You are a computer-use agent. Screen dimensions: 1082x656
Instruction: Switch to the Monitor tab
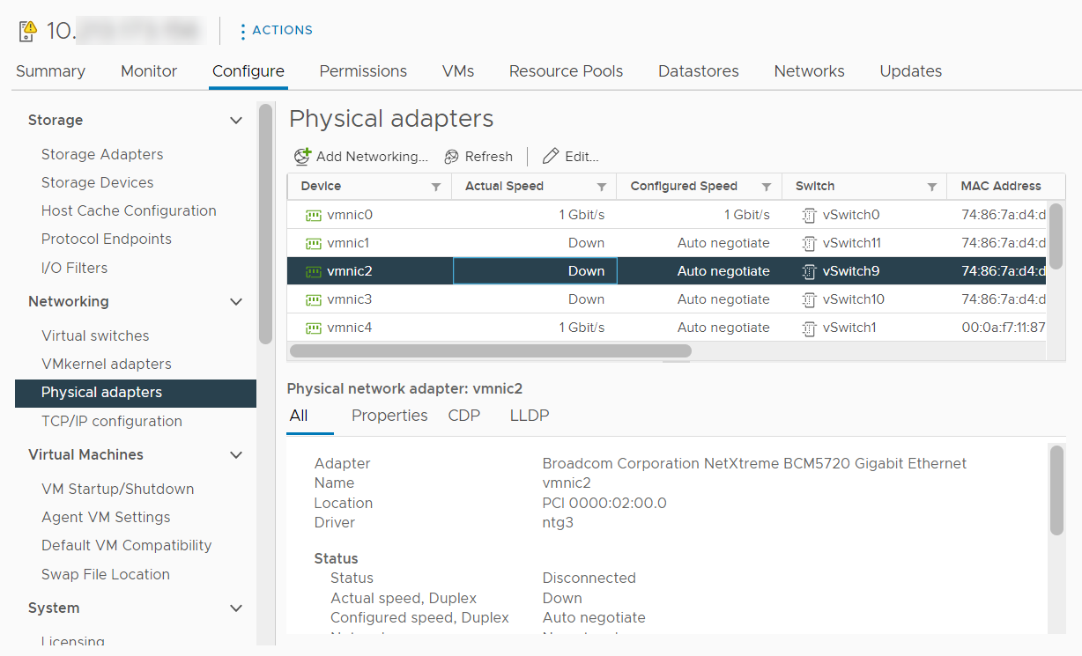(149, 71)
